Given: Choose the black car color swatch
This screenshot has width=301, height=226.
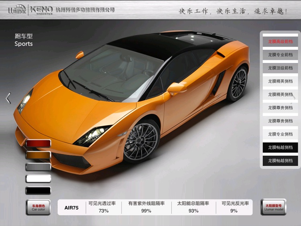Looking at the screenshot, I should [38, 191].
